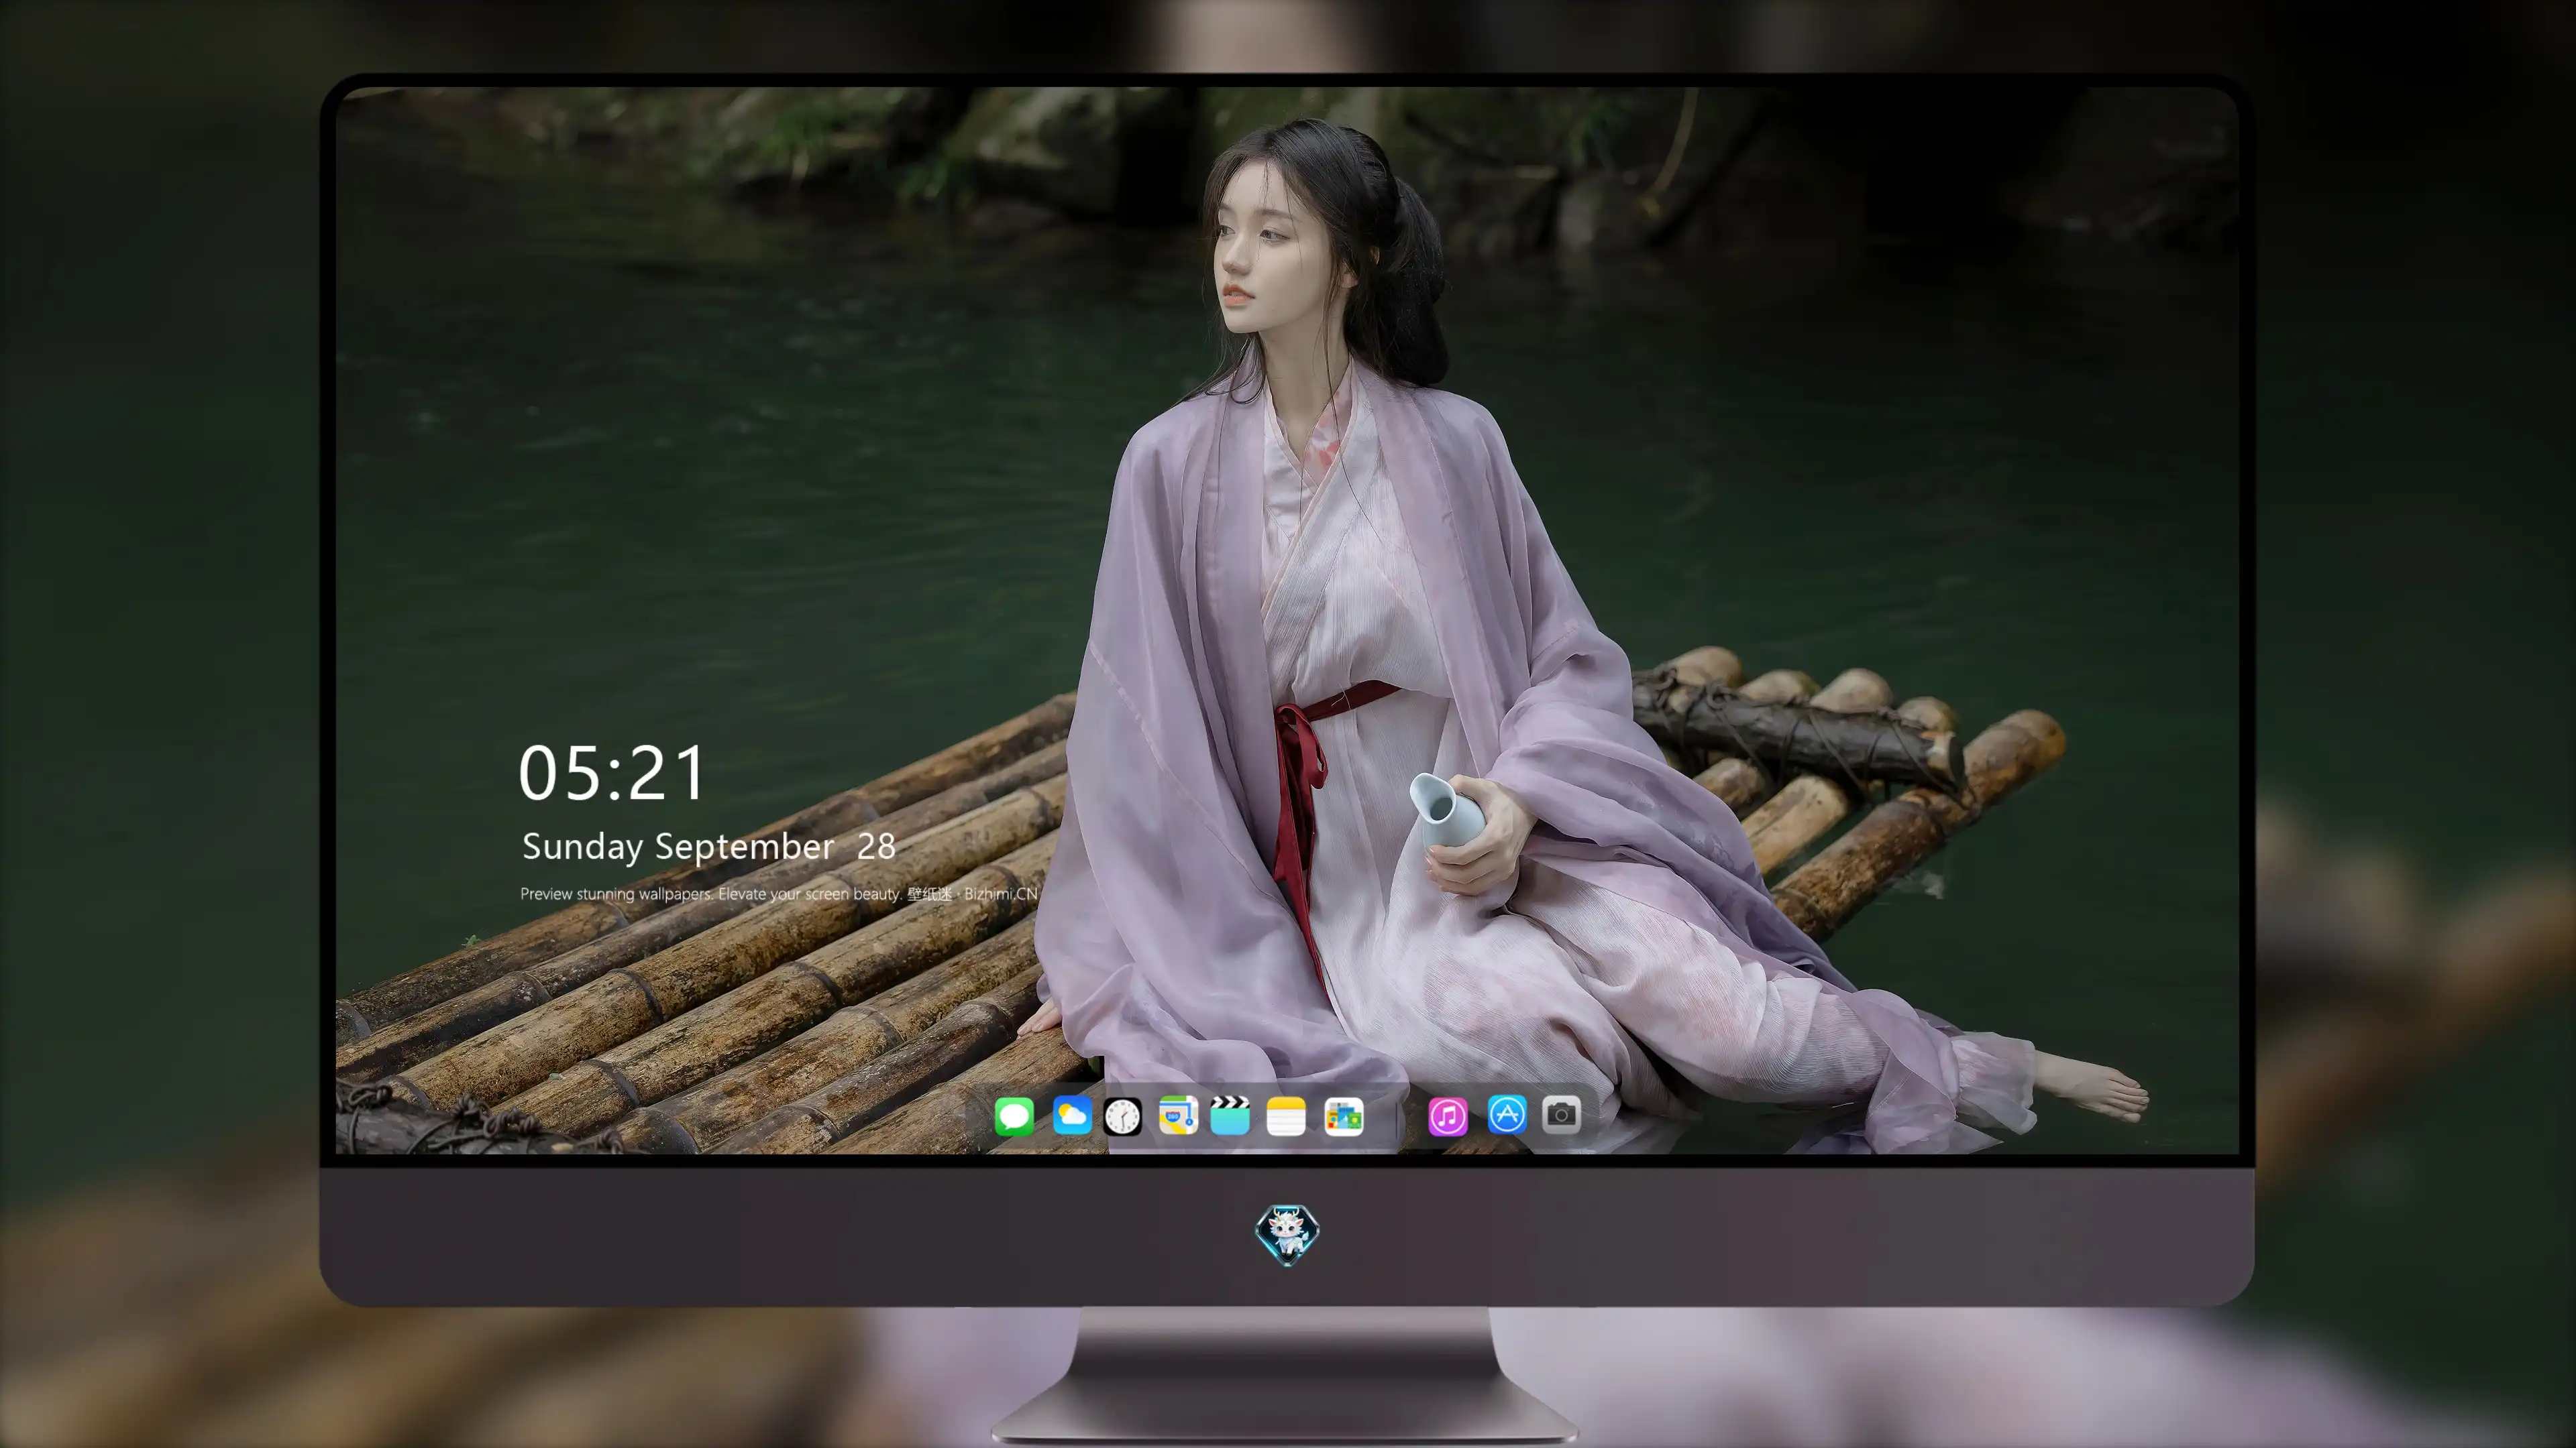2576x1448 pixels.
Task: Open the Maps app in the dock
Action: click(x=1178, y=1115)
